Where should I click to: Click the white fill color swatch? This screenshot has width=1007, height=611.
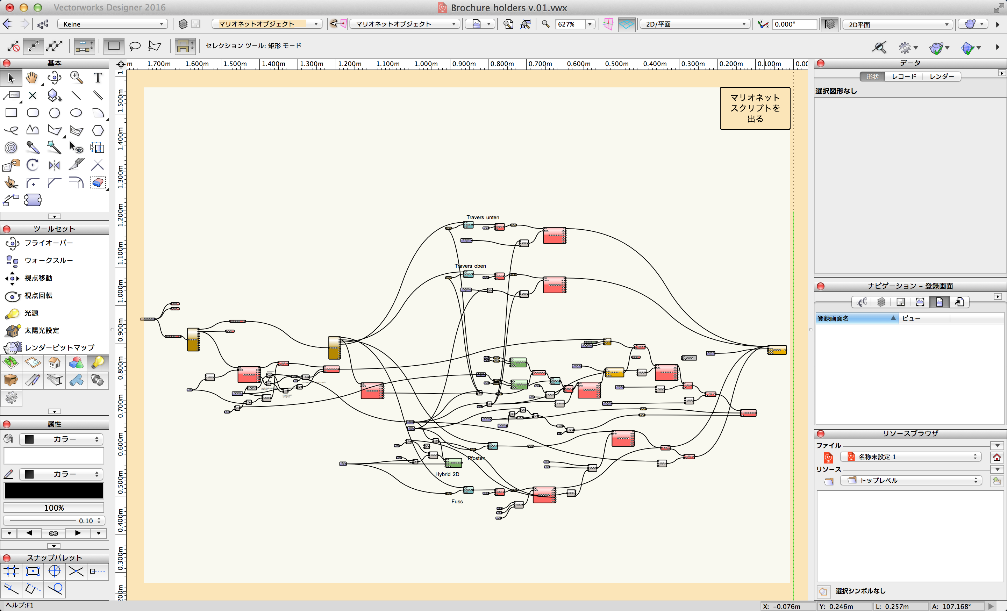[x=53, y=456]
